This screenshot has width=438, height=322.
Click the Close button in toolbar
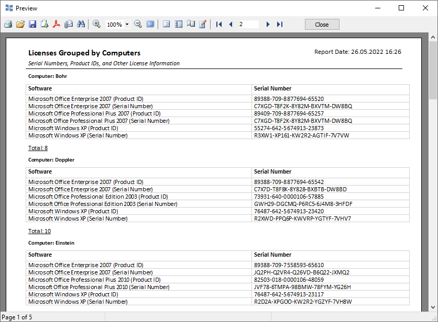pyautogui.click(x=322, y=24)
